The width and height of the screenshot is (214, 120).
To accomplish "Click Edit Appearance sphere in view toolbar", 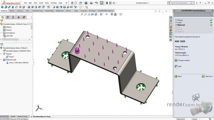I will [112, 14].
